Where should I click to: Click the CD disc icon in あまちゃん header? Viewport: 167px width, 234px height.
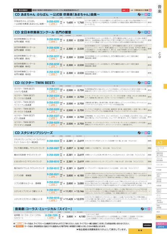[x=139, y=15]
